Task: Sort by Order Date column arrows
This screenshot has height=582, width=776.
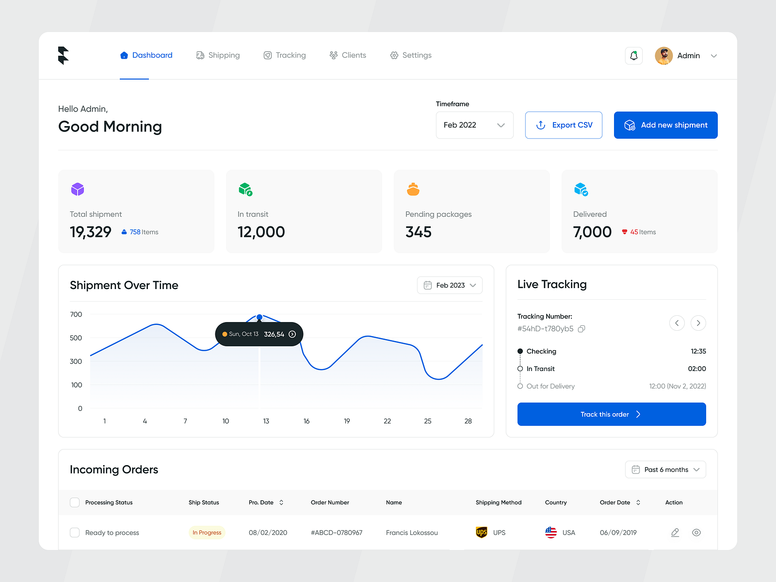Action: [x=638, y=502]
